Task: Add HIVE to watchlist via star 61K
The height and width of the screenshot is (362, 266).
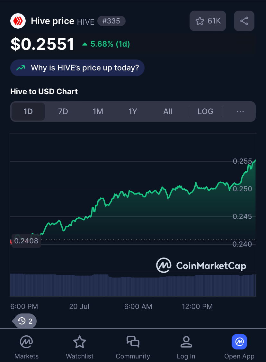Action: tap(208, 21)
